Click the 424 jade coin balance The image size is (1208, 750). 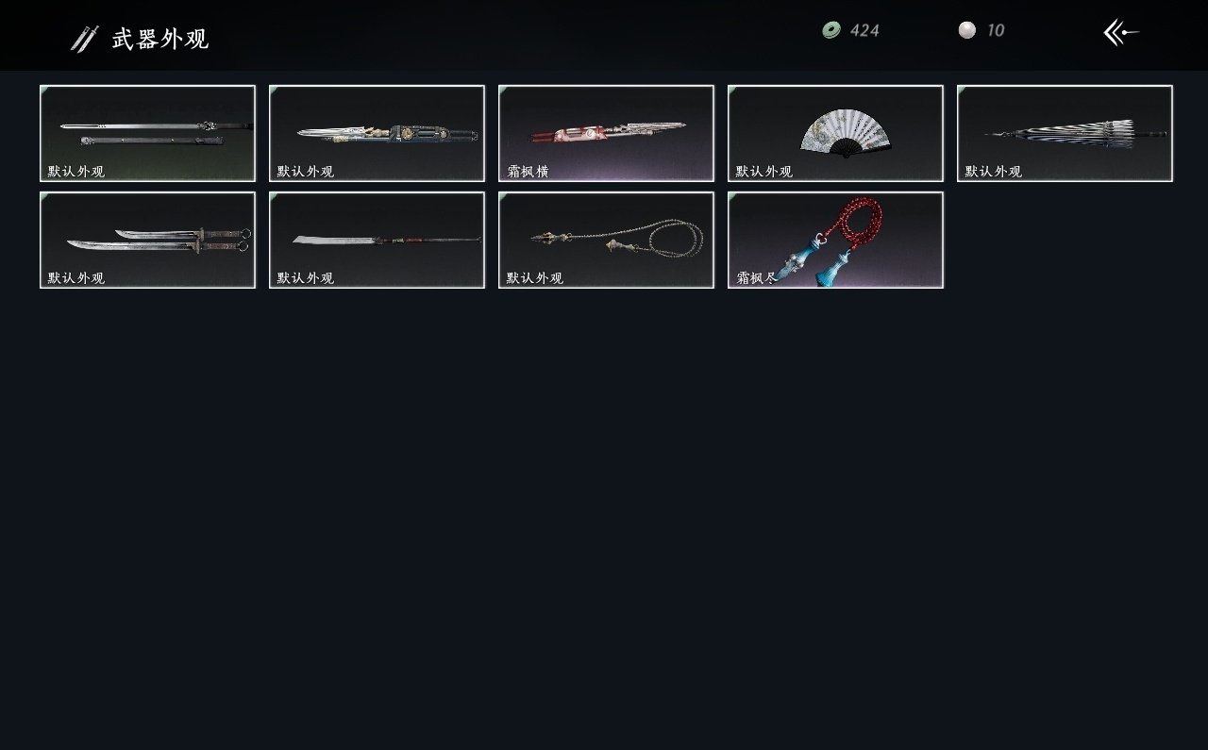point(864,30)
